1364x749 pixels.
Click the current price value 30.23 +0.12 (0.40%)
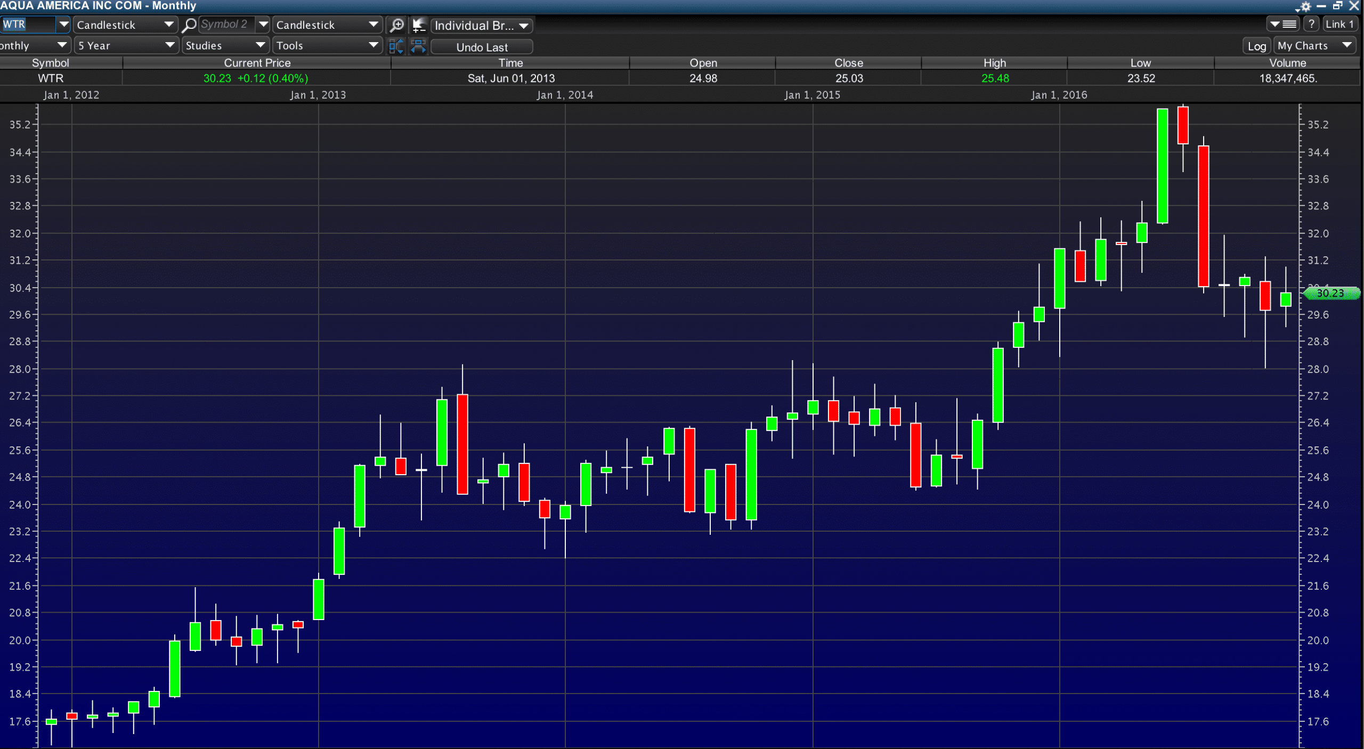(256, 78)
